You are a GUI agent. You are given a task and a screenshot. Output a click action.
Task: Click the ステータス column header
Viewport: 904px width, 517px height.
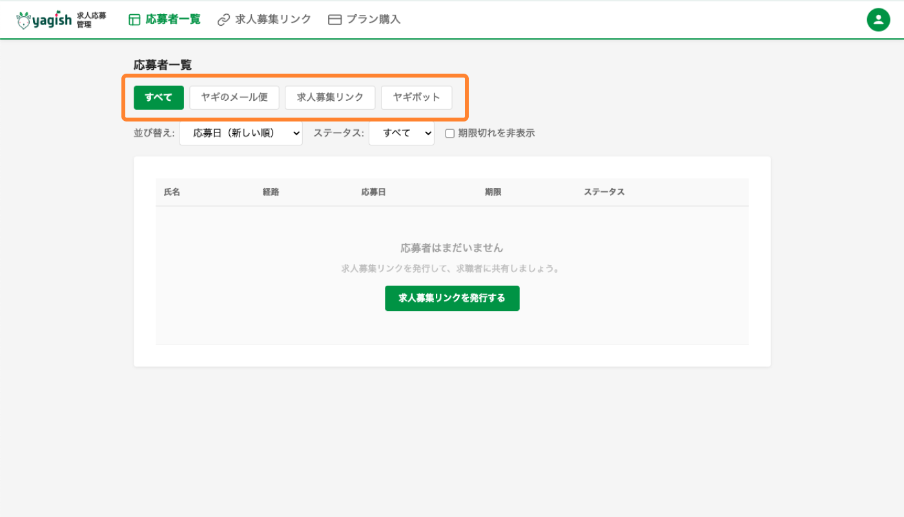point(604,192)
